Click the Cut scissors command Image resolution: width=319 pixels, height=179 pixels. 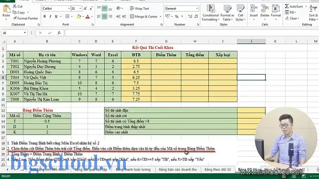click(x=17, y=6)
